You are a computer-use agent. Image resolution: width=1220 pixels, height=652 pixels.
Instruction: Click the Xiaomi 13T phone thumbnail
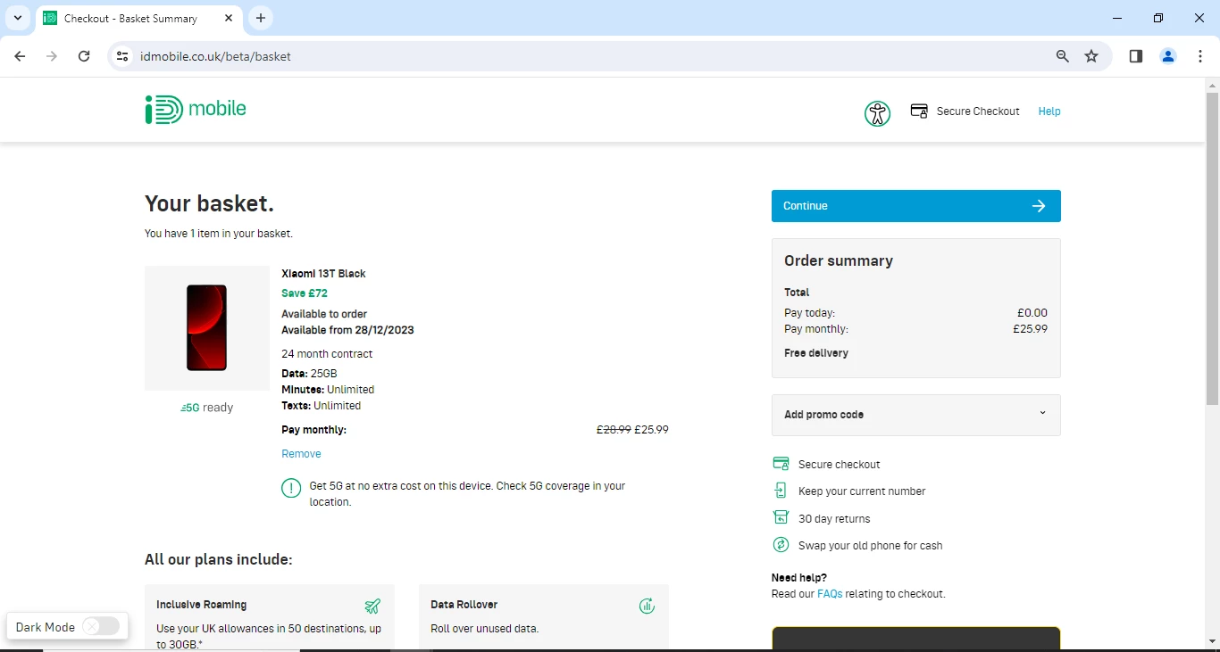207,328
